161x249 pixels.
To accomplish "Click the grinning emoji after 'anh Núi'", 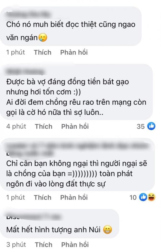I will (107, 230).
